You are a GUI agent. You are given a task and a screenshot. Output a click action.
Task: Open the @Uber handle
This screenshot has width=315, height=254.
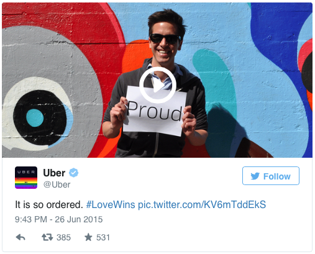coord(57,184)
